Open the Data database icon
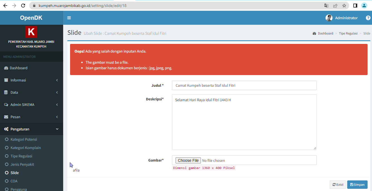This screenshot has height=191, width=372. [x=6, y=92]
